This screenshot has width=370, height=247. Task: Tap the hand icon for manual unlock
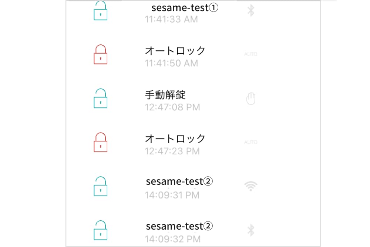pos(251,99)
